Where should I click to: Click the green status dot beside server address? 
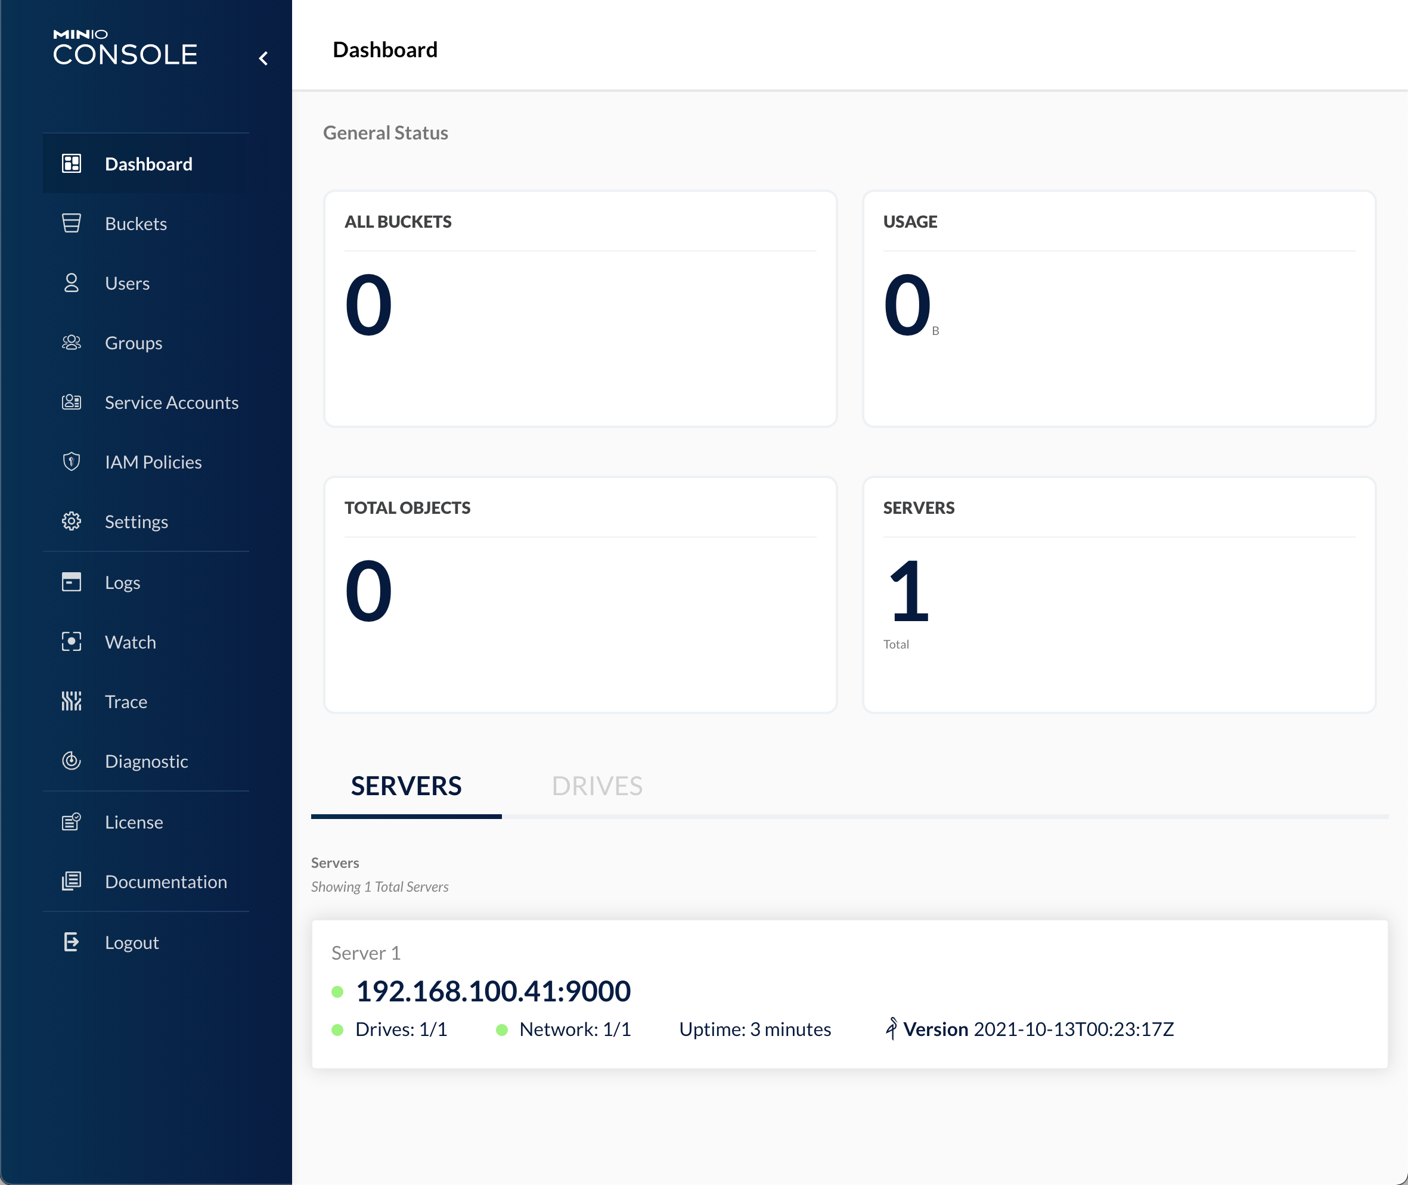[338, 991]
